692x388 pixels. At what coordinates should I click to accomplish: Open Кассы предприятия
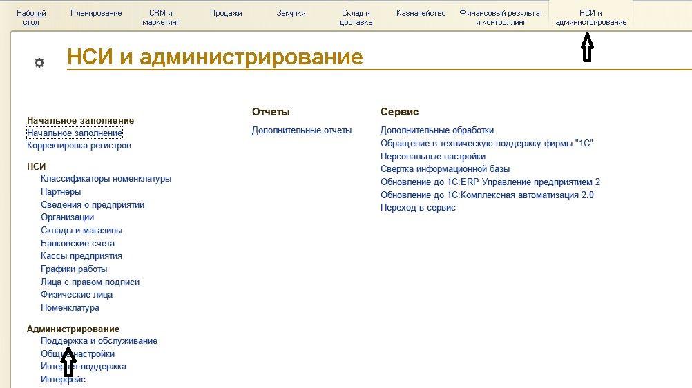81,256
